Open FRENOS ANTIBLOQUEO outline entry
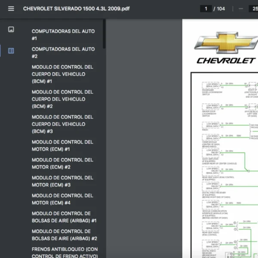 pos(64,253)
